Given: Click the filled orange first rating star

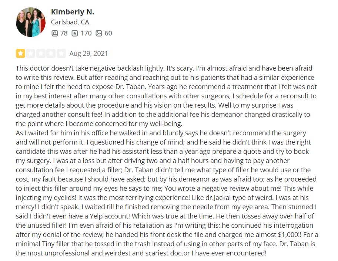Looking at the screenshot, I should click(20, 53).
